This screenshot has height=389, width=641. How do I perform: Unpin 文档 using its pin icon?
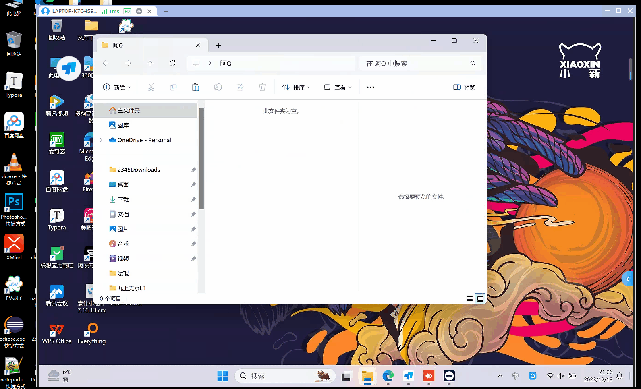[193, 214]
